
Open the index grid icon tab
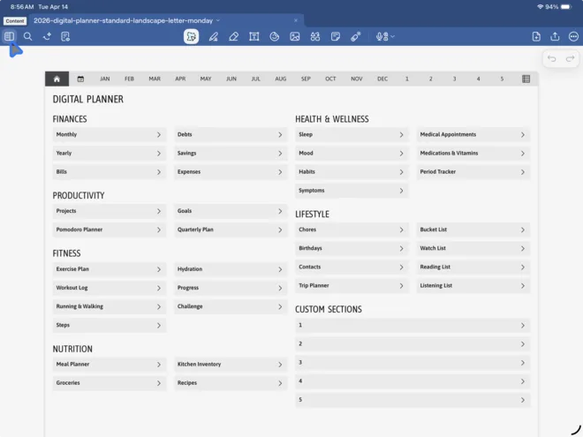point(526,79)
